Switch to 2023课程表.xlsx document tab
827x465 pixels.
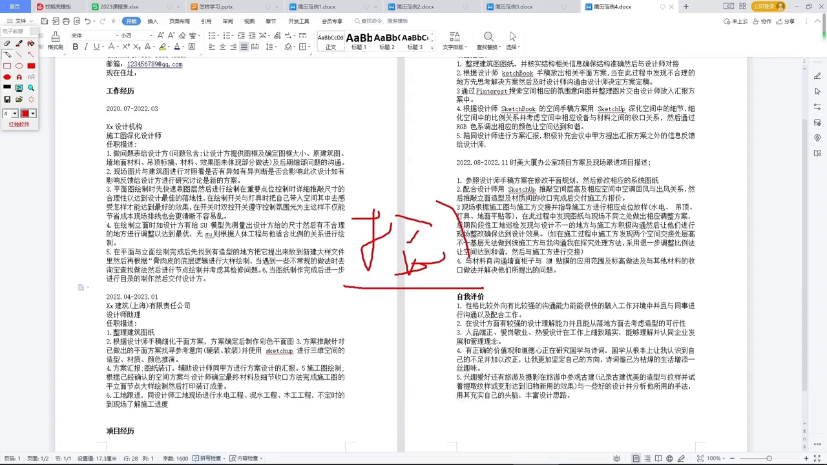tap(120, 6)
